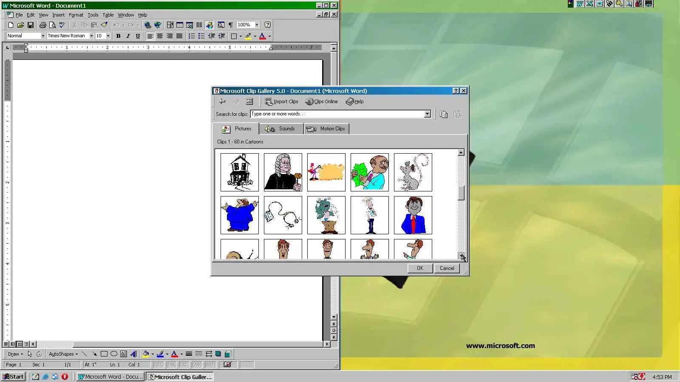The height and width of the screenshot is (382, 680).
Task: Print the document using the printer icon
Action: point(42,25)
